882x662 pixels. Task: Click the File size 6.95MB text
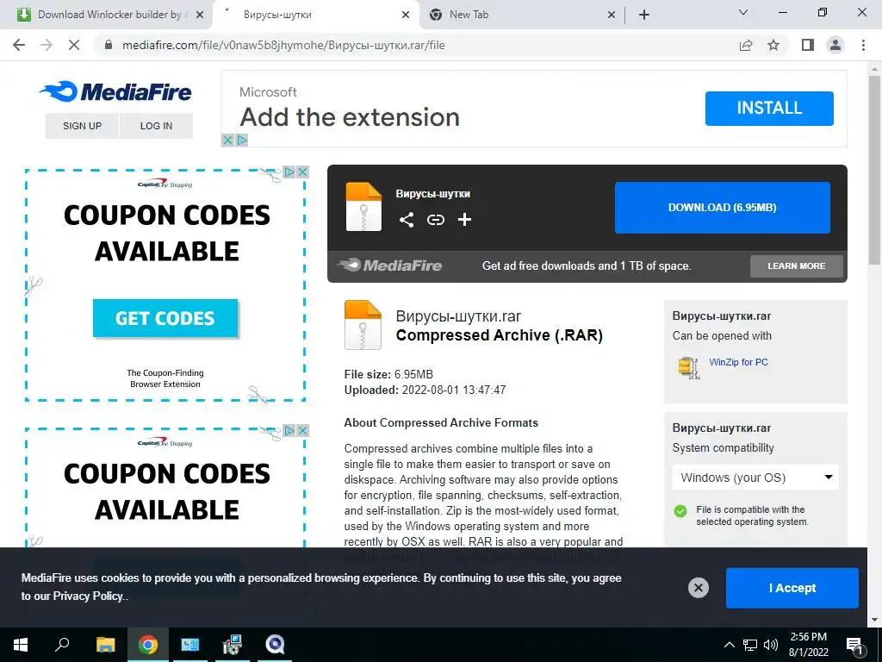pos(388,374)
